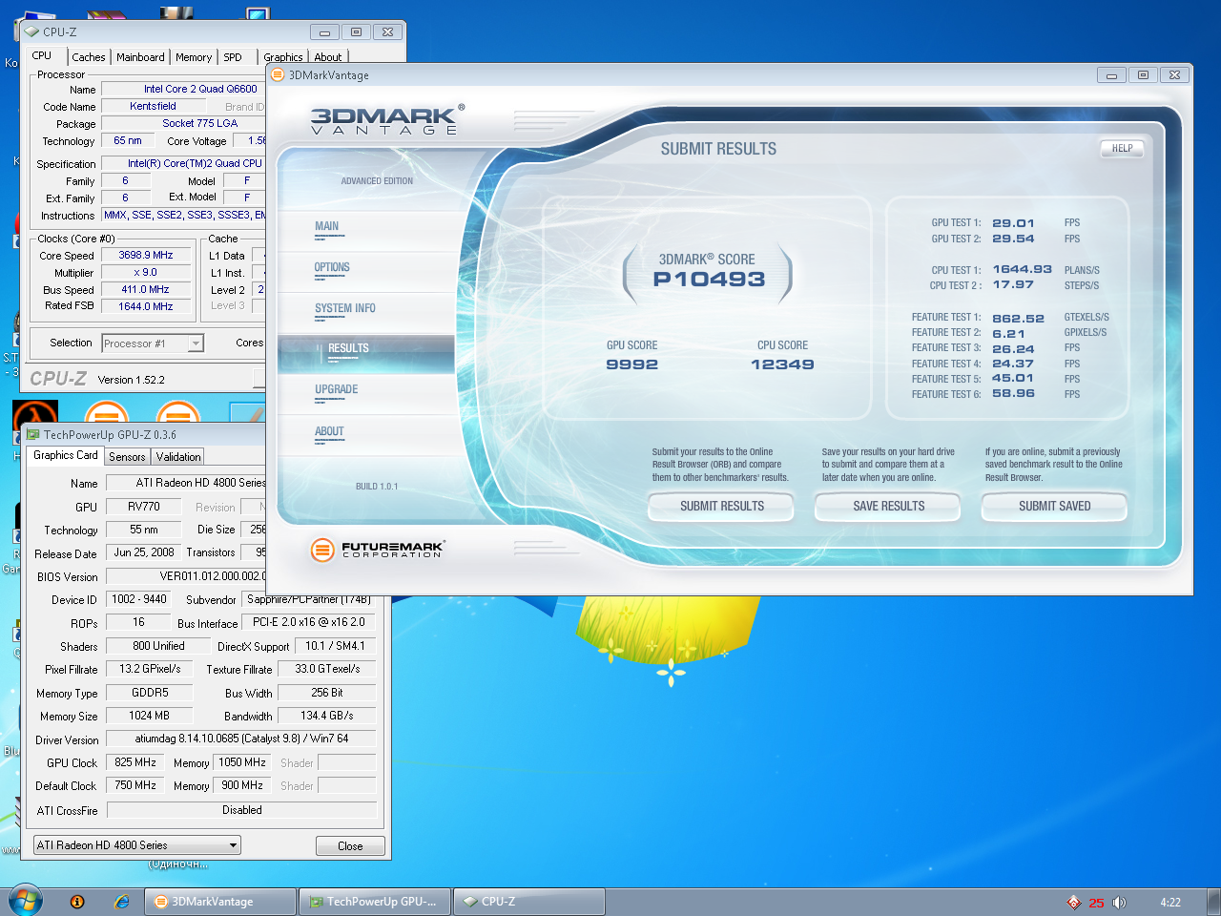1221x916 pixels.
Task: Click the Memory Type value GDDR5
Action: point(150,693)
